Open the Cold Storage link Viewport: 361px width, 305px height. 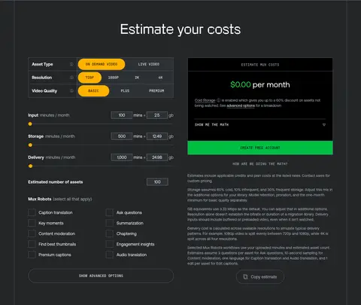pyautogui.click(x=205, y=100)
